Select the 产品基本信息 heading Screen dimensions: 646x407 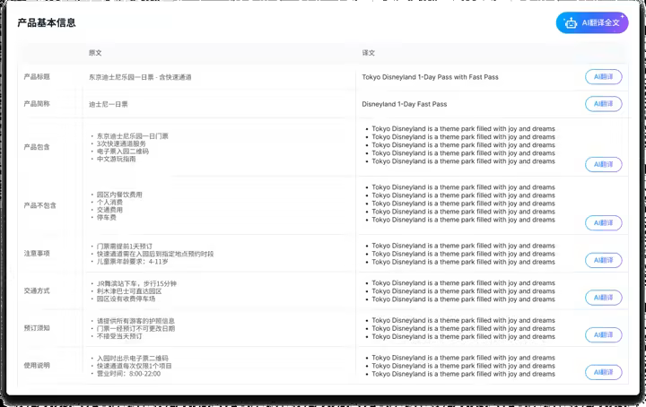click(x=47, y=22)
